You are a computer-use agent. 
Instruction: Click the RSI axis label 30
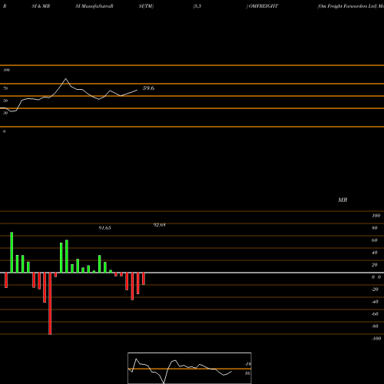pos(5,113)
